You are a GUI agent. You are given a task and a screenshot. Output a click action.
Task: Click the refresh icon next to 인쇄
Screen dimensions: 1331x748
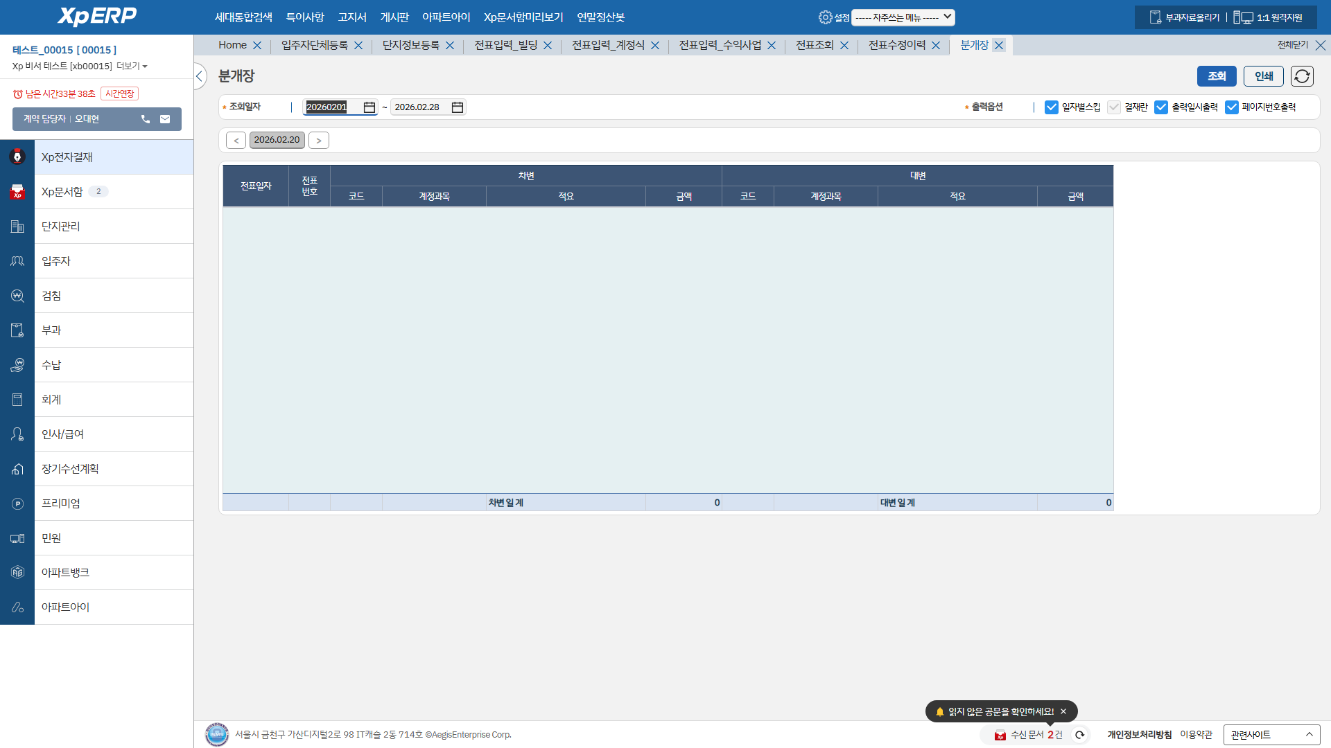click(1302, 76)
